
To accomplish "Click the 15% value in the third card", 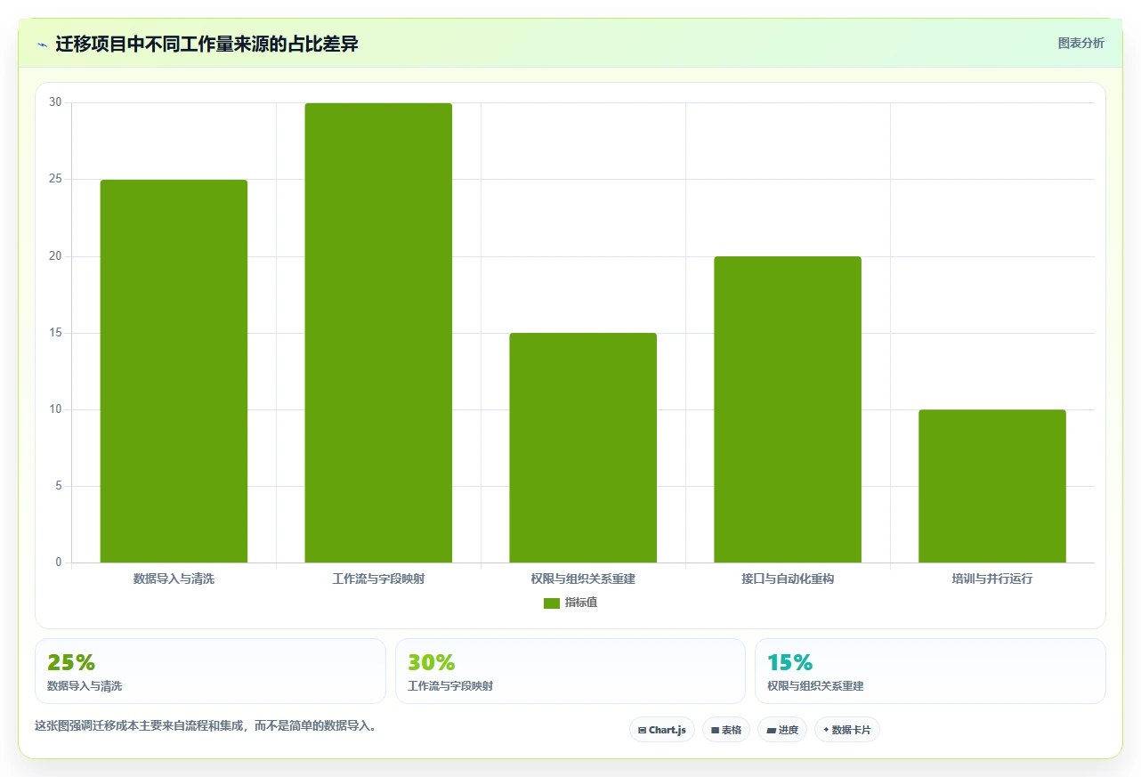I will [x=790, y=662].
